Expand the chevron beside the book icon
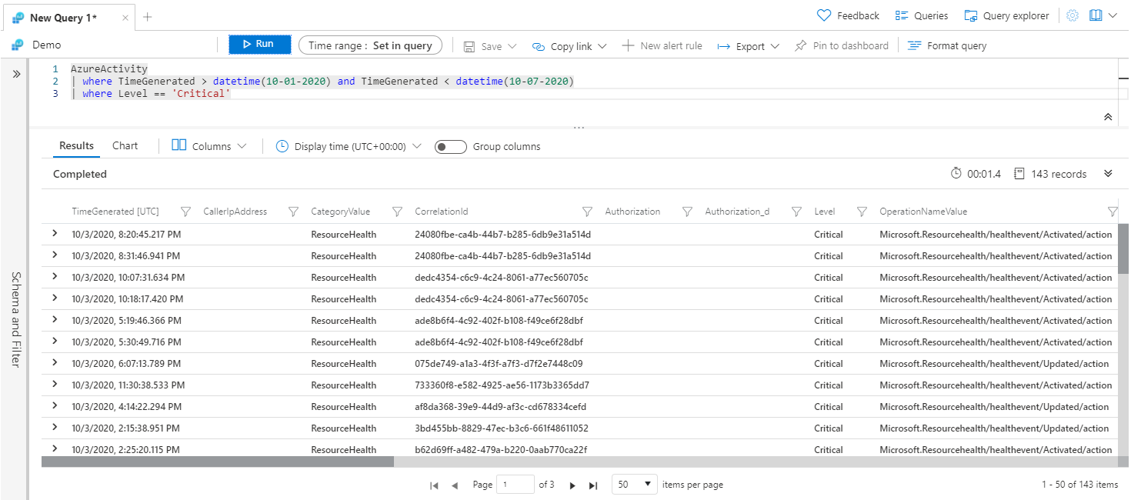Image resolution: width=1141 pixels, height=500 pixels. pos(1113,15)
